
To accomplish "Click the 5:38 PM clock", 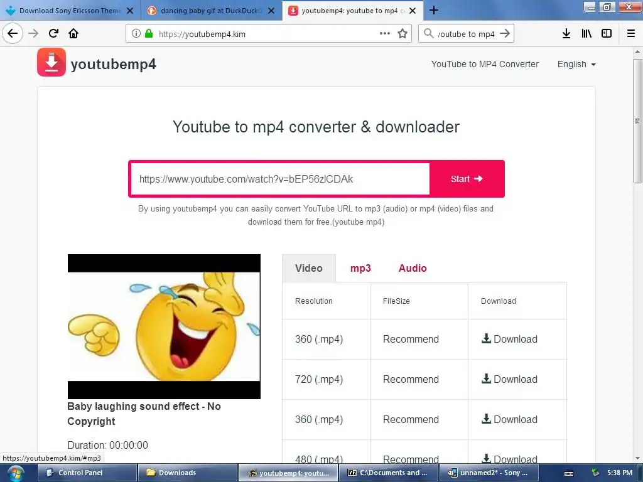I will pos(620,473).
